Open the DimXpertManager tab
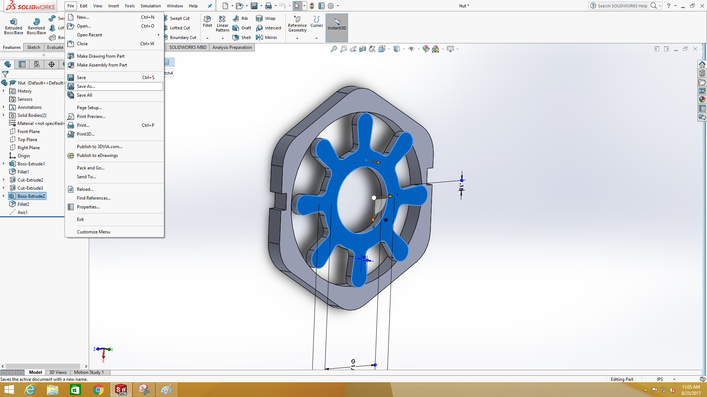The width and height of the screenshot is (707, 397). point(52,64)
